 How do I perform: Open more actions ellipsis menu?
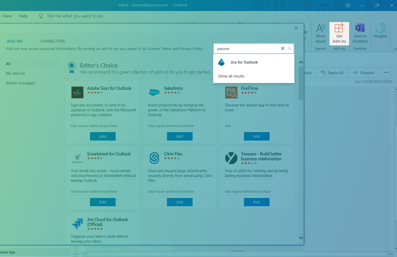tap(386, 73)
